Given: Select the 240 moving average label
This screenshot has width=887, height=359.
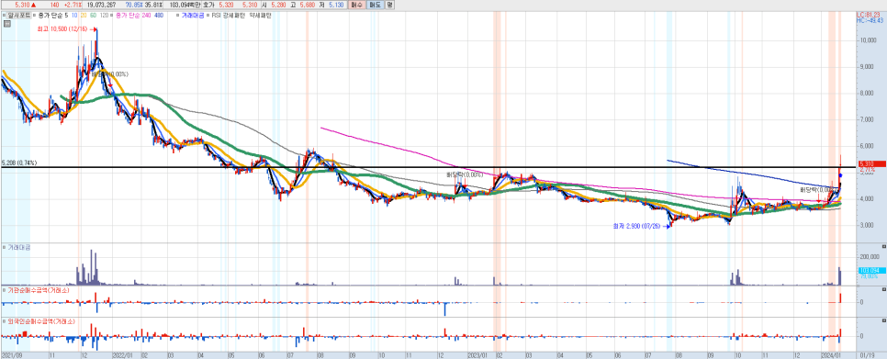Looking at the screenshot, I should click(148, 16).
